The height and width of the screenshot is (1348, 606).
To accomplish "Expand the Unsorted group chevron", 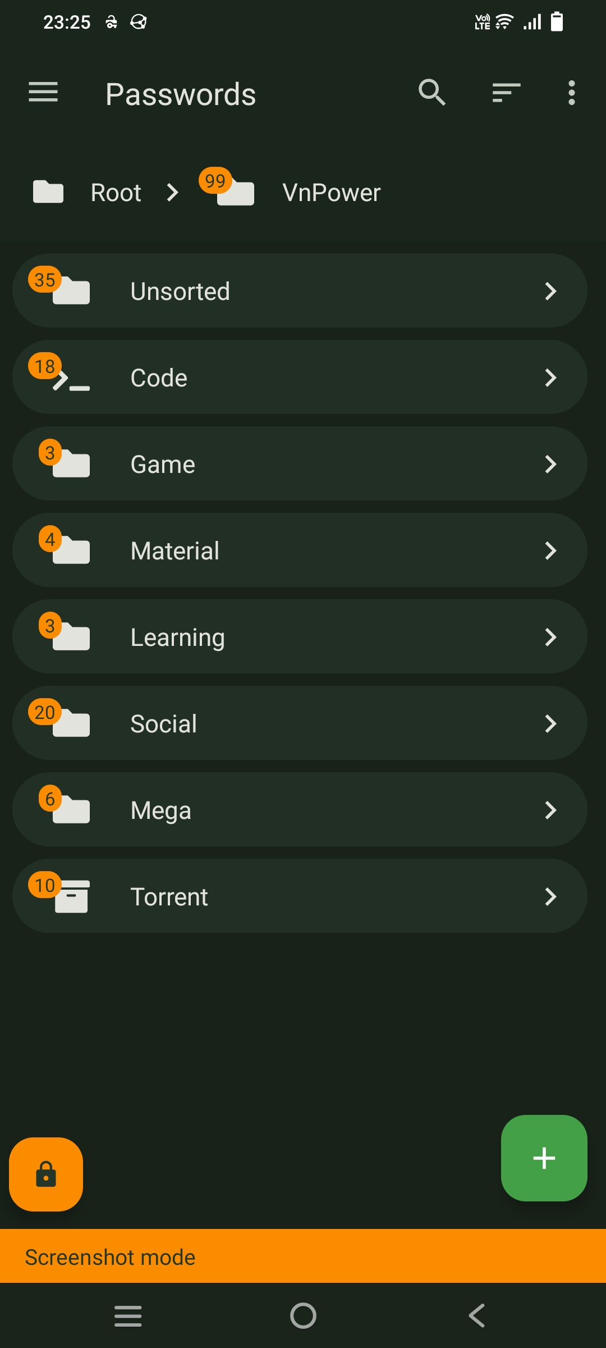I will pos(550,291).
